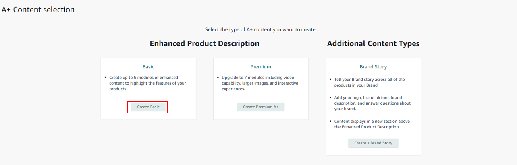
Task: Click the 'Upgrade to 7 modules' description
Action: pyautogui.click(x=260, y=83)
